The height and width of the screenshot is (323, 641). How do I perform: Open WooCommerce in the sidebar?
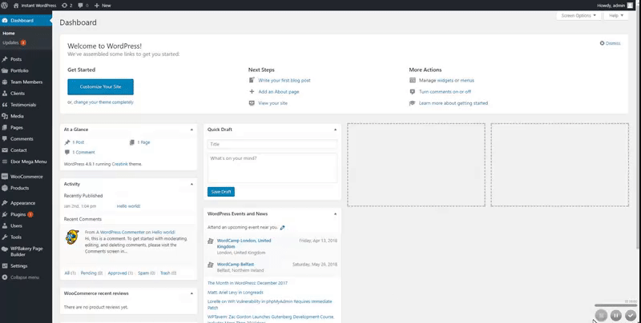[26, 177]
